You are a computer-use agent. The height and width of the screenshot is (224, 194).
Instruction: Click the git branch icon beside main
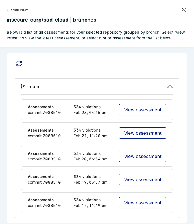click(x=23, y=86)
